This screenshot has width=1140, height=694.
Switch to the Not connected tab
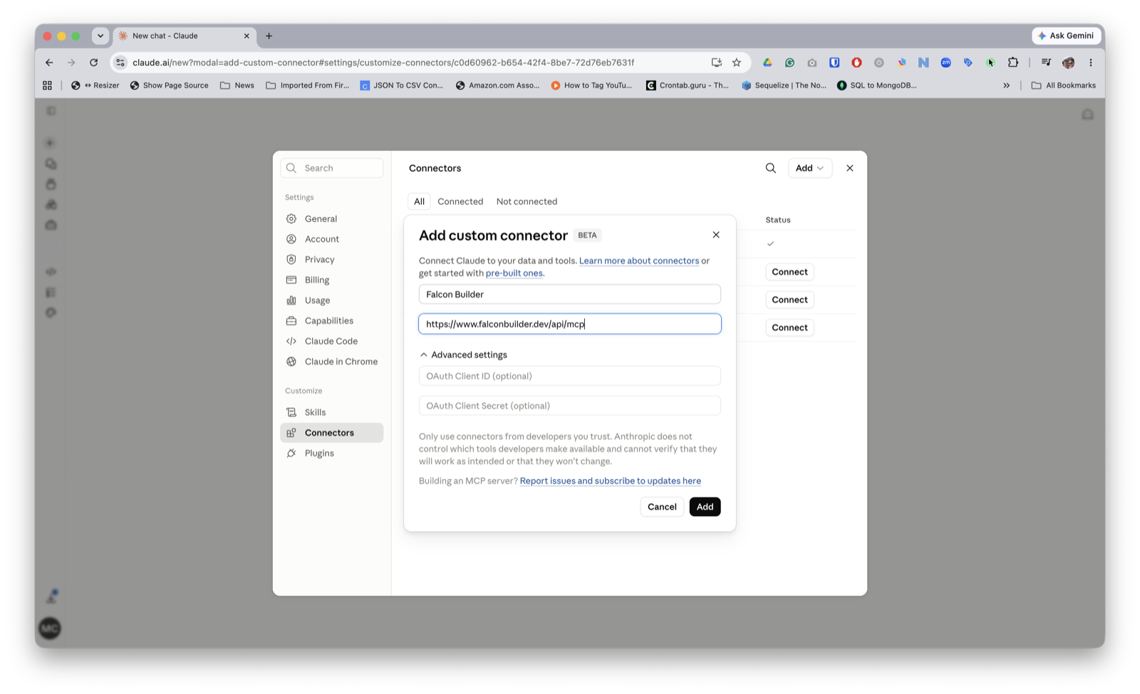coord(527,201)
